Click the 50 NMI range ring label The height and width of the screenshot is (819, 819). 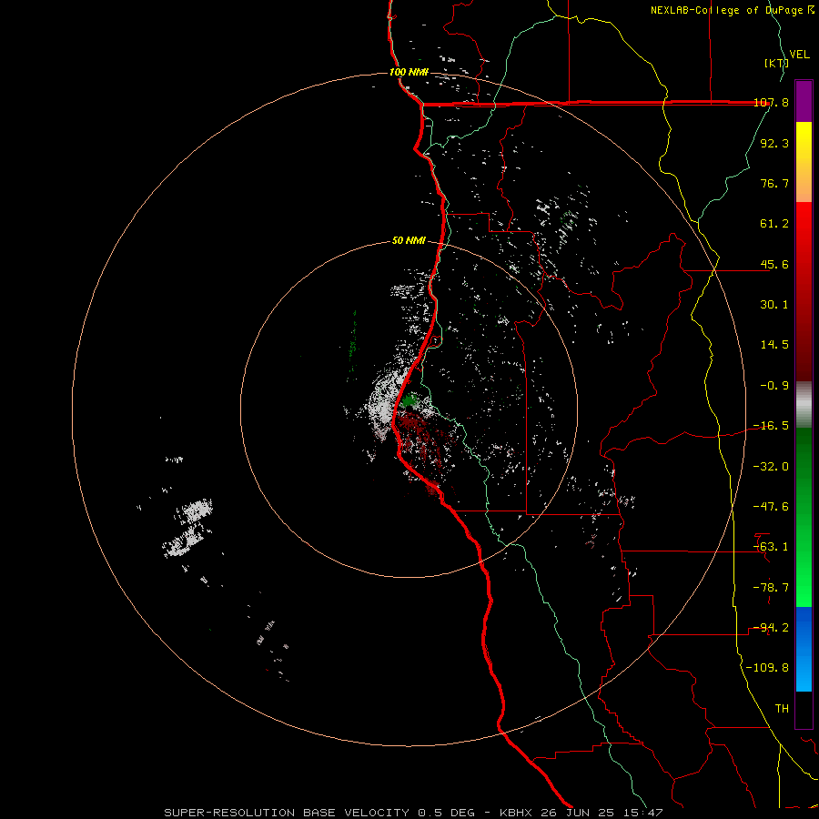click(409, 240)
